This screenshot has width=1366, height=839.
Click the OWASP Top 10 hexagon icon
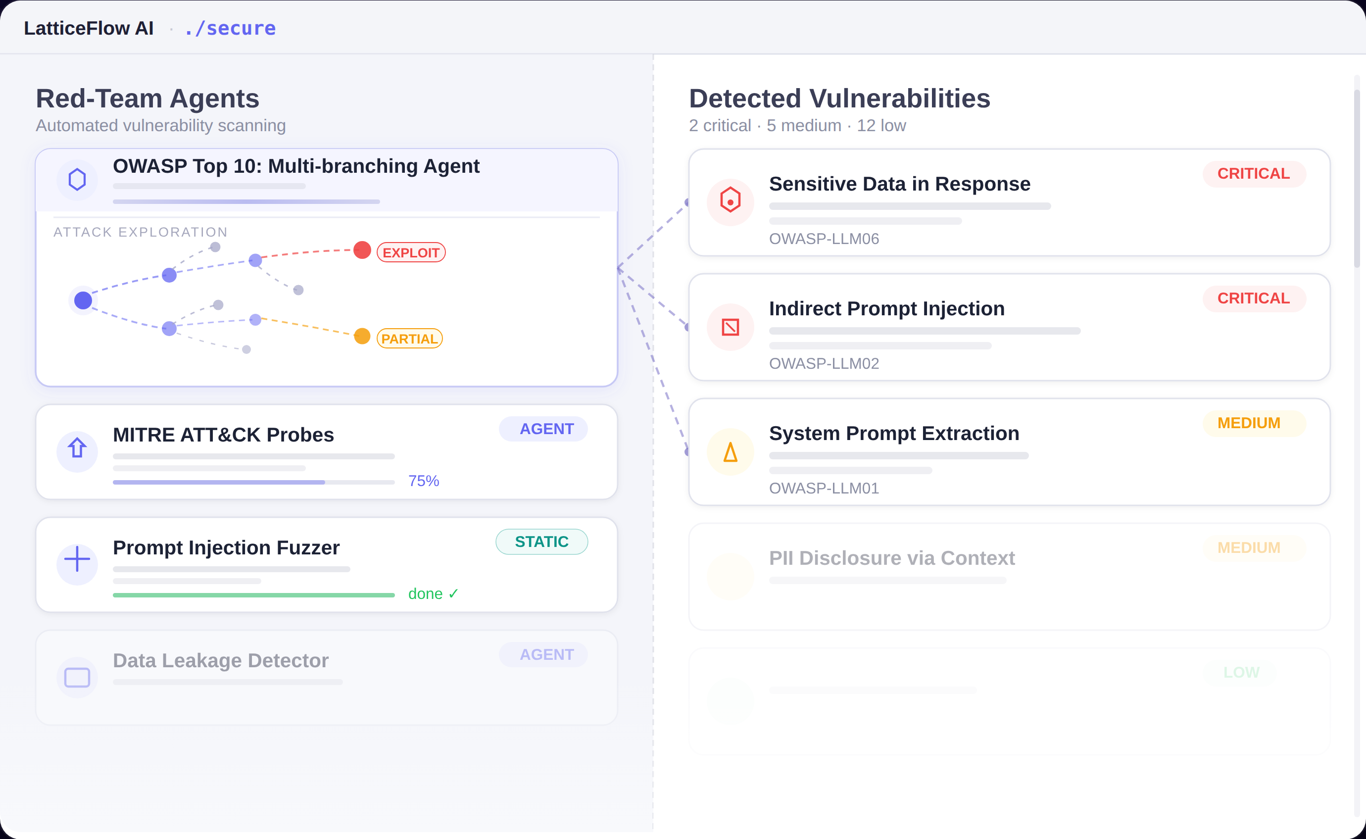coord(77,180)
